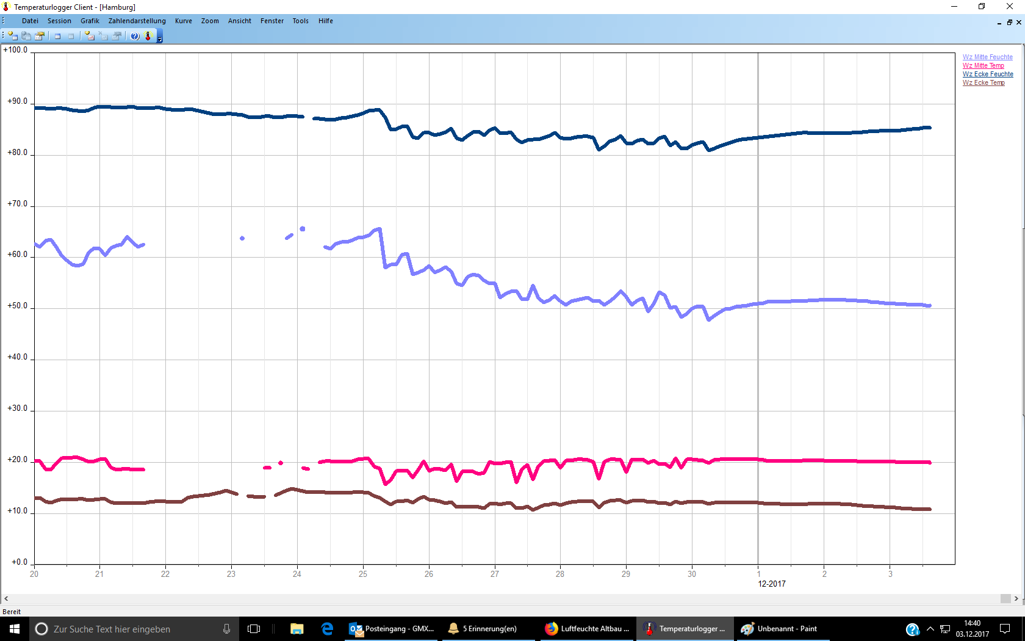Click the session properties toolbar icon
The height and width of the screenshot is (641, 1025).
coord(40,36)
